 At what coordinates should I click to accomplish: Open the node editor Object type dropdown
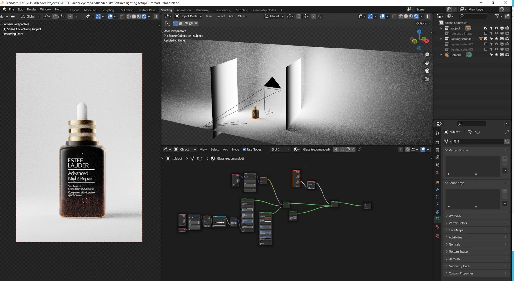click(185, 149)
